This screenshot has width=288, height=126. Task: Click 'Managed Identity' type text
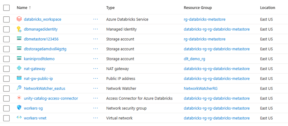point(121,29)
